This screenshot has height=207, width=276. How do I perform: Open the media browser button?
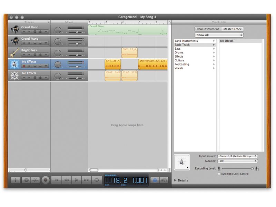point(164,180)
